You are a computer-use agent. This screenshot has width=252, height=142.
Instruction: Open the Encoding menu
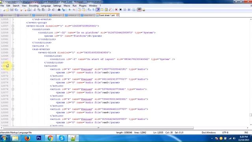point(33,6)
